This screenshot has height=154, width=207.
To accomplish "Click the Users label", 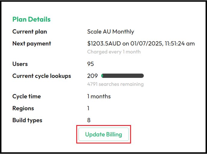I will [x=20, y=64].
